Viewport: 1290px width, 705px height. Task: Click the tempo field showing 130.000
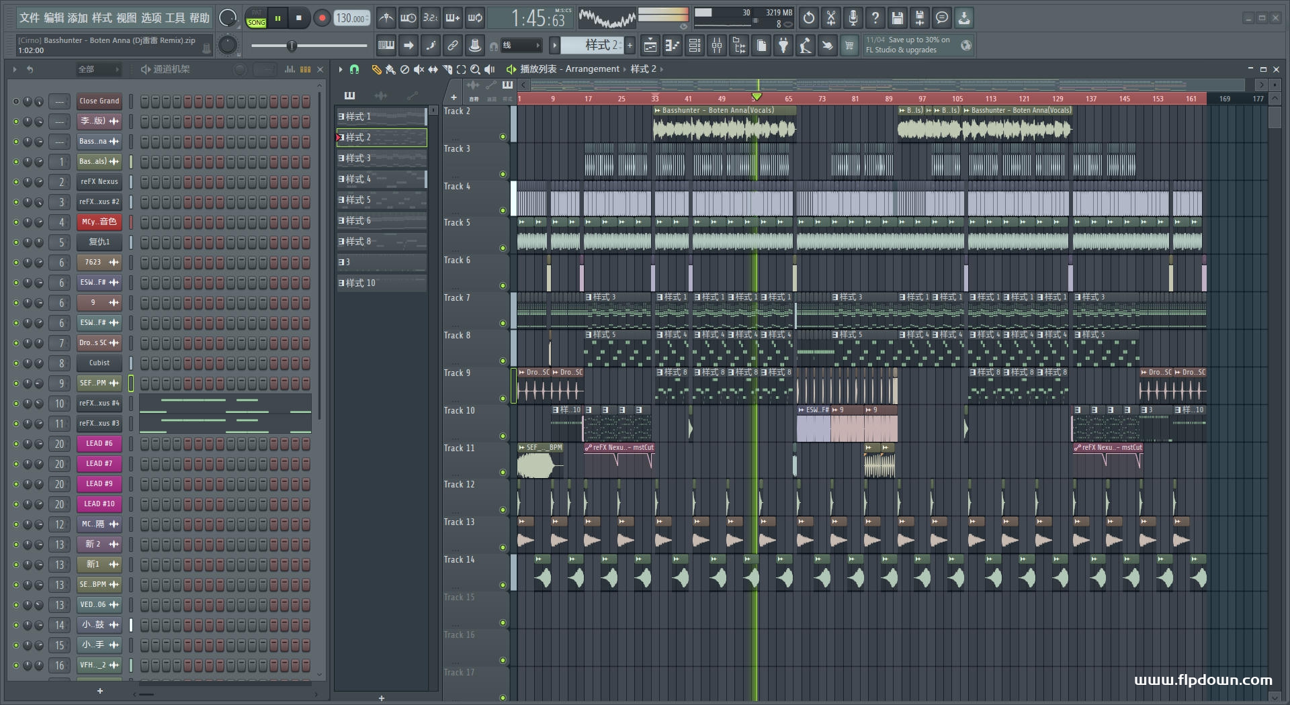[x=351, y=18]
